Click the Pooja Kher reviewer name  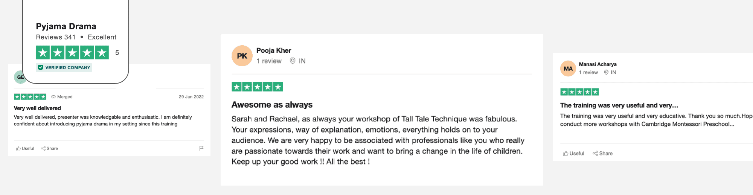coord(274,50)
